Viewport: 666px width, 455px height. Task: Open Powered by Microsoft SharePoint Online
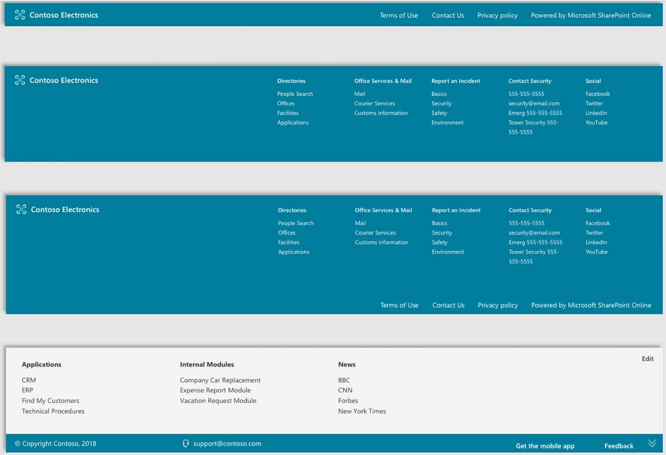[591, 15]
